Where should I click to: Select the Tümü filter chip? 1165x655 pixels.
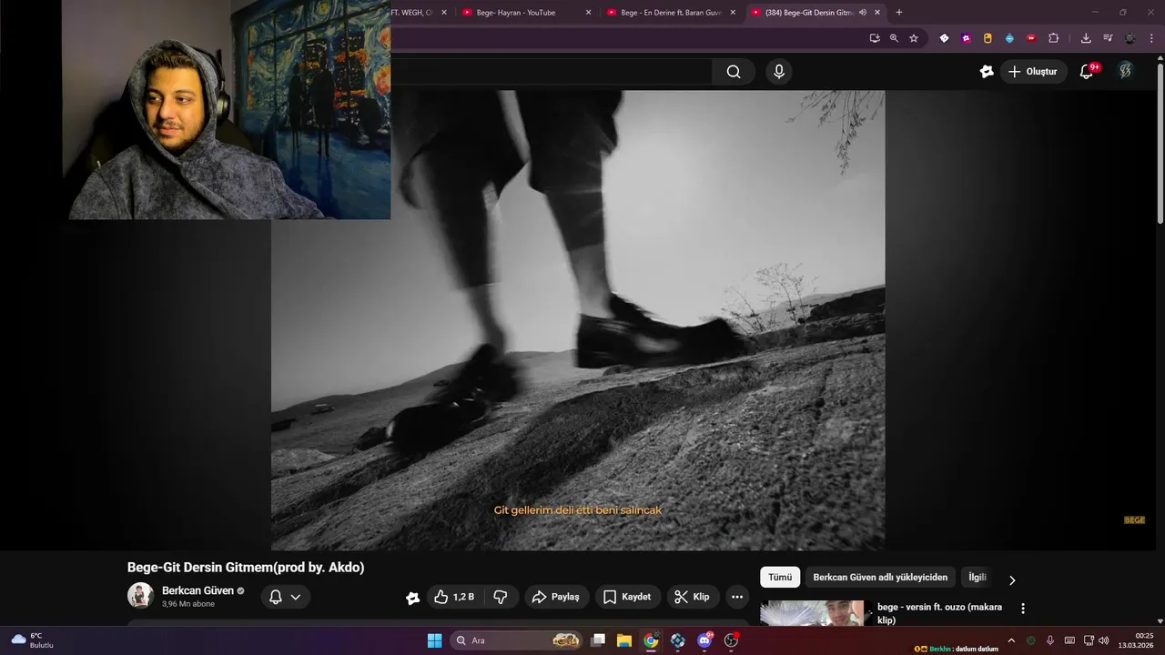(780, 577)
